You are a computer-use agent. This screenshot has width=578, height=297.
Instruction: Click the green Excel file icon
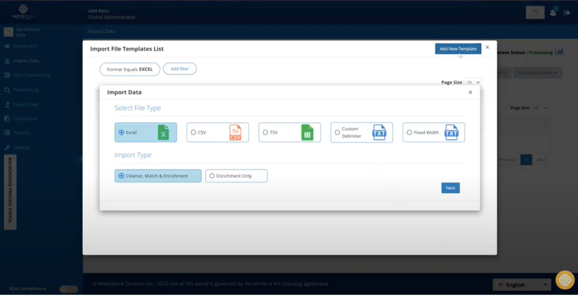[x=163, y=132]
